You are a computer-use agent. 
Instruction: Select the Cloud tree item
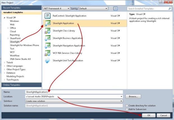coord(13,31)
